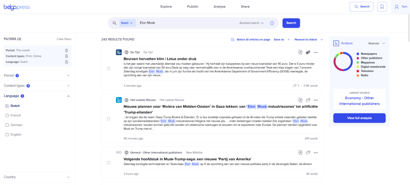Open the bookmarks icon in the header
The width and height of the screenshot is (410, 185).
pos(382,7)
